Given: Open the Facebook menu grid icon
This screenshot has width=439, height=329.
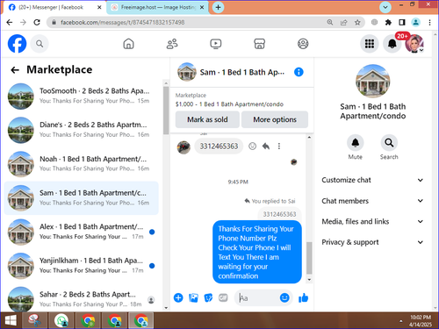Looking at the screenshot, I should [x=370, y=44].
